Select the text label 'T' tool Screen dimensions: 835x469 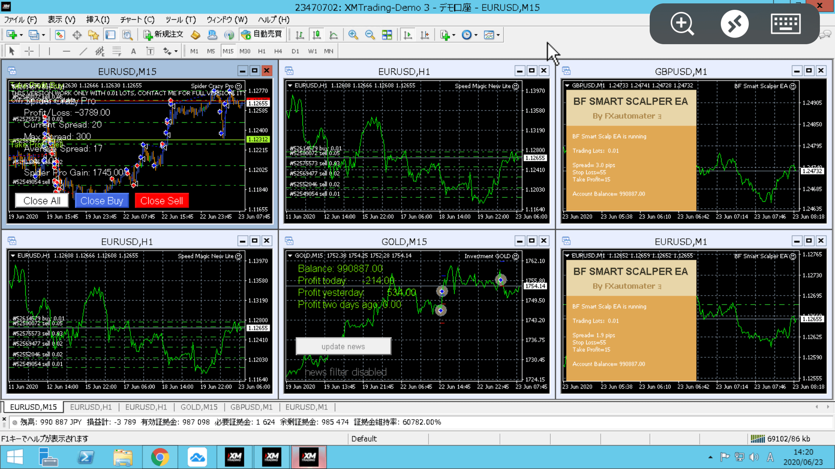150,51
